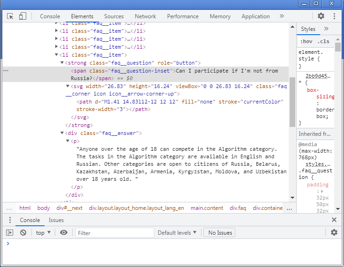Screen dimensions: 344x267
Task: Expand the padding shorthand triangle in Styles
Action: click(x=322, y=191)
